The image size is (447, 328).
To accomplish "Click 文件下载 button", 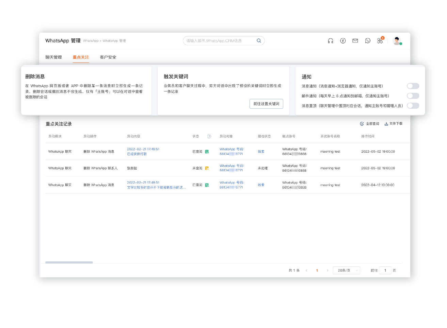I will pyautogui.click(x=394, y=124).
